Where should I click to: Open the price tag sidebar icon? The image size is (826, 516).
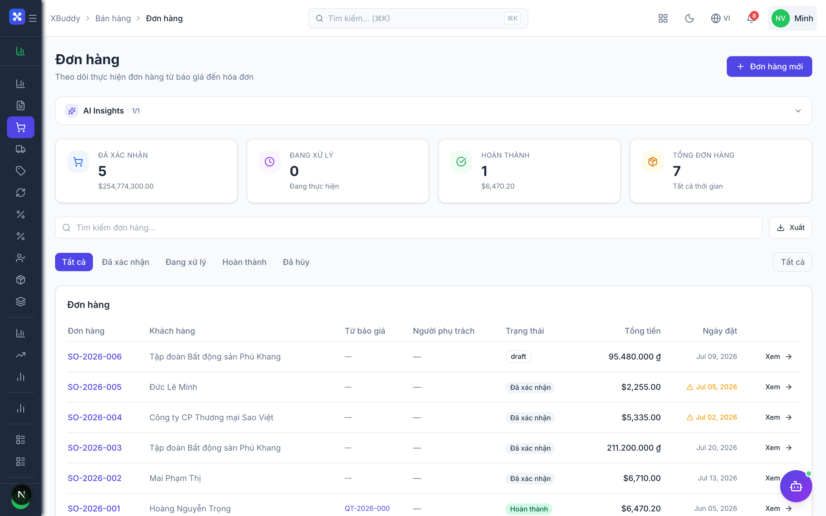(20, 171)
